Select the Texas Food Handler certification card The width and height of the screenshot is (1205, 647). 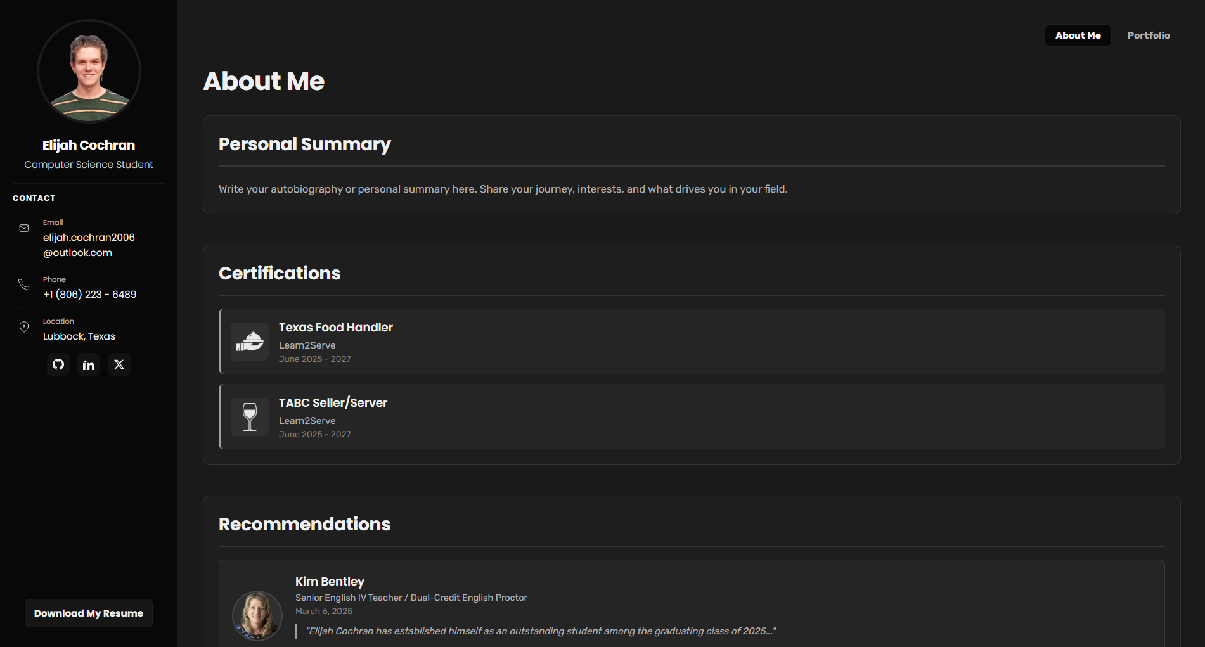(x=690, y=341)
